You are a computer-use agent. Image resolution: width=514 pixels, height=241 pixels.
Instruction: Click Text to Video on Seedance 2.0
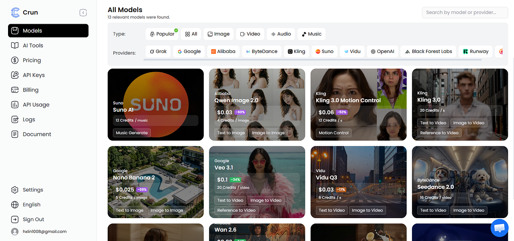click(x=433, y=210)
